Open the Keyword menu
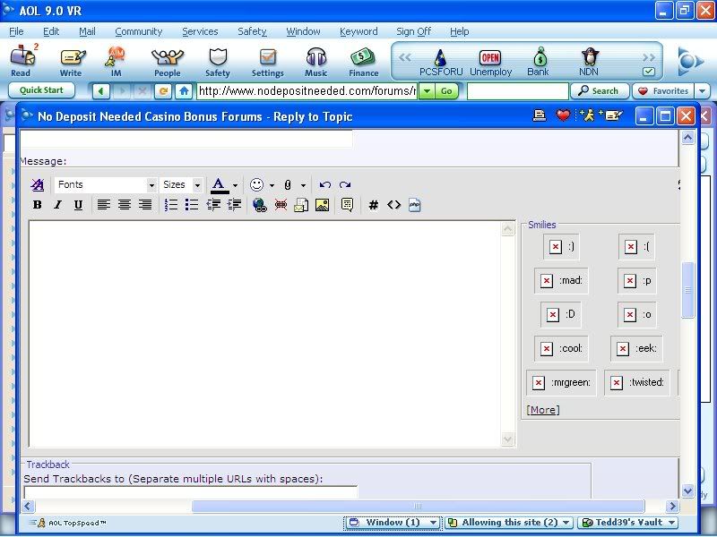The image size is (717, 537). point(358,31)
